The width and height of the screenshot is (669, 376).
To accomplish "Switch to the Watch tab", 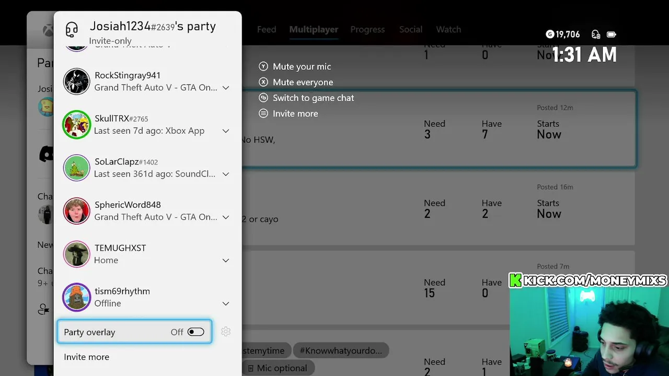I will (x=448, y=29).
